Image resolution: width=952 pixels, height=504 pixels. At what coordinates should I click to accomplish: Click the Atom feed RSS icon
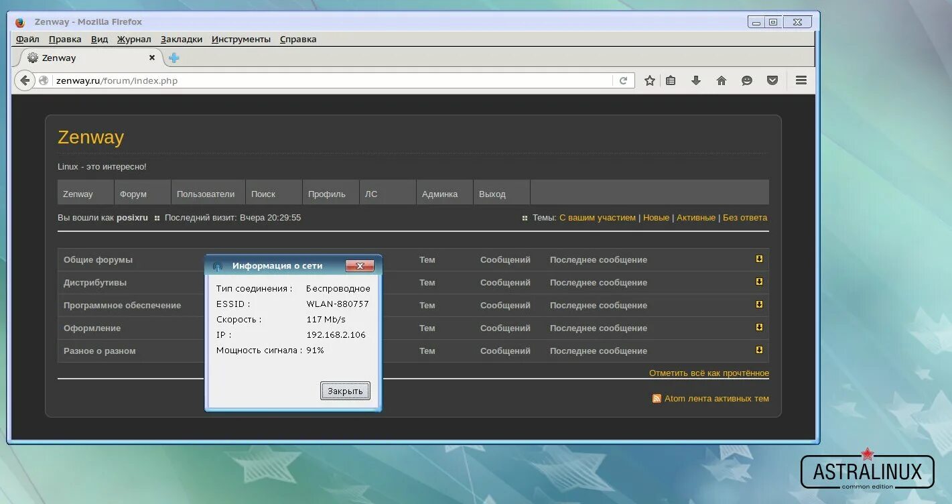pyautogui.click(x=657, y=398)
